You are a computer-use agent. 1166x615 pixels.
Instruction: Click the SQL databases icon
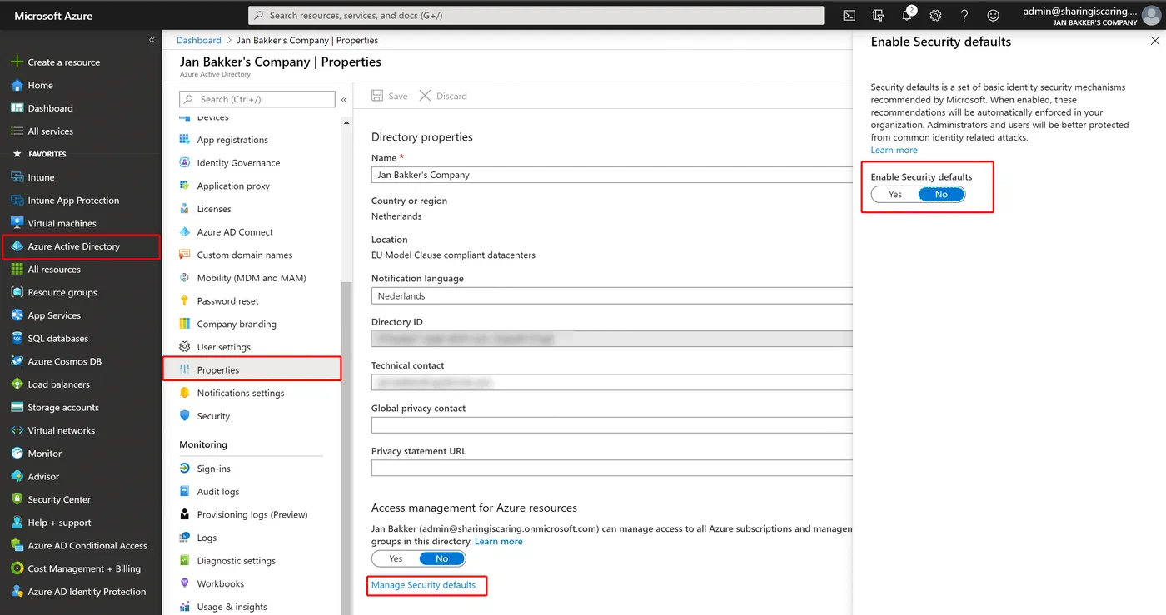click(17, 339)
